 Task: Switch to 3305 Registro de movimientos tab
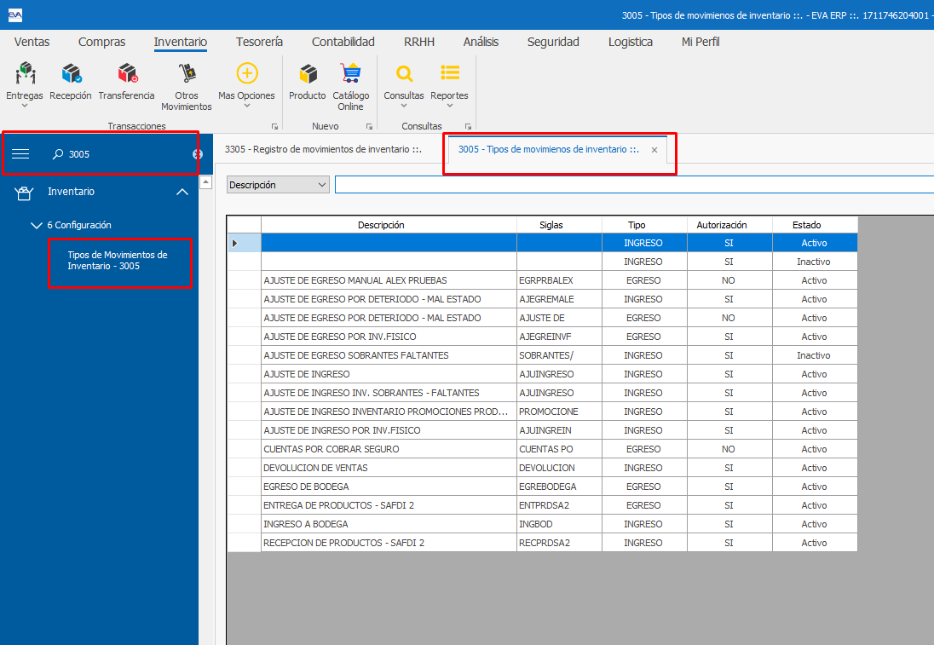click(x=323, y=149)
